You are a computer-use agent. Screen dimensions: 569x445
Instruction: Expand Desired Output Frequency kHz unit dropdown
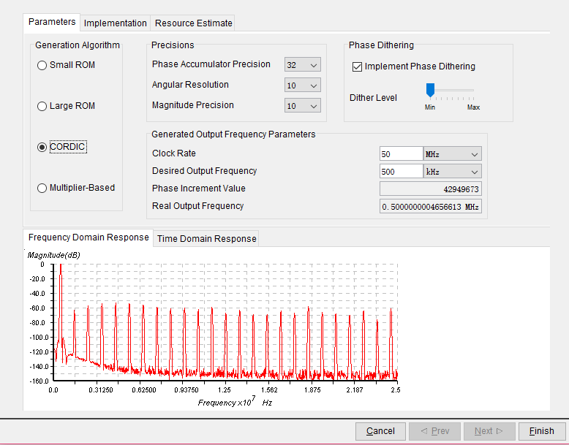click(452, 171)
